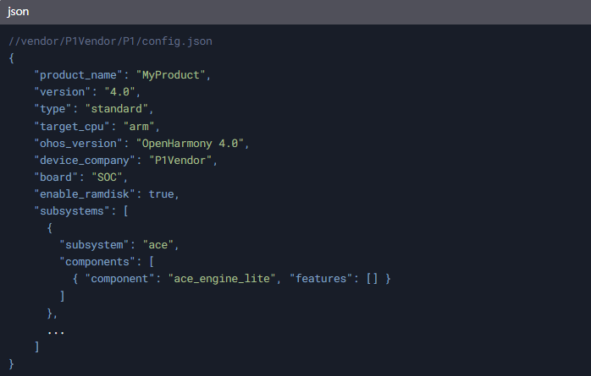Click the empty "features" array brackets
This screenshot has height=376, width=591.
click(372, 279)
